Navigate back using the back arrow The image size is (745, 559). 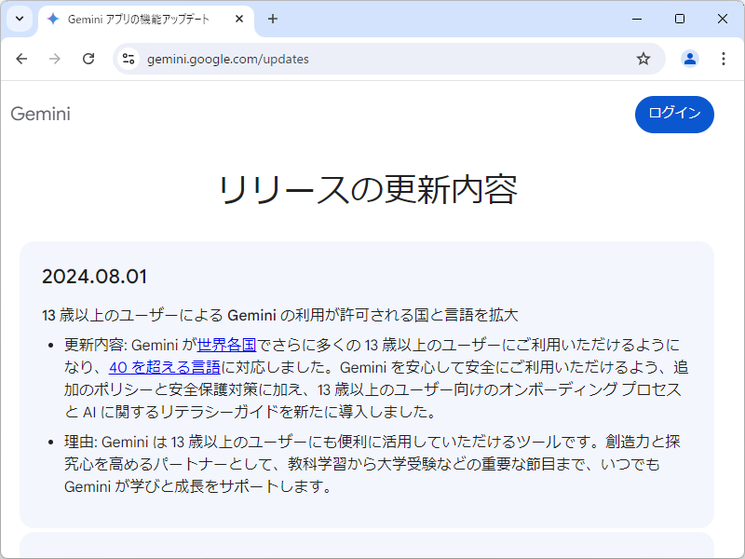click(21, 58)
